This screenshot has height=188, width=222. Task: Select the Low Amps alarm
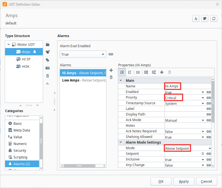[83, 80]
